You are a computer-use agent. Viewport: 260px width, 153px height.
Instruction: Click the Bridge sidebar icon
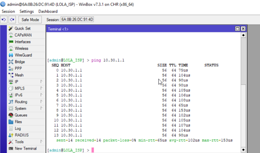(x=11, y=62)
